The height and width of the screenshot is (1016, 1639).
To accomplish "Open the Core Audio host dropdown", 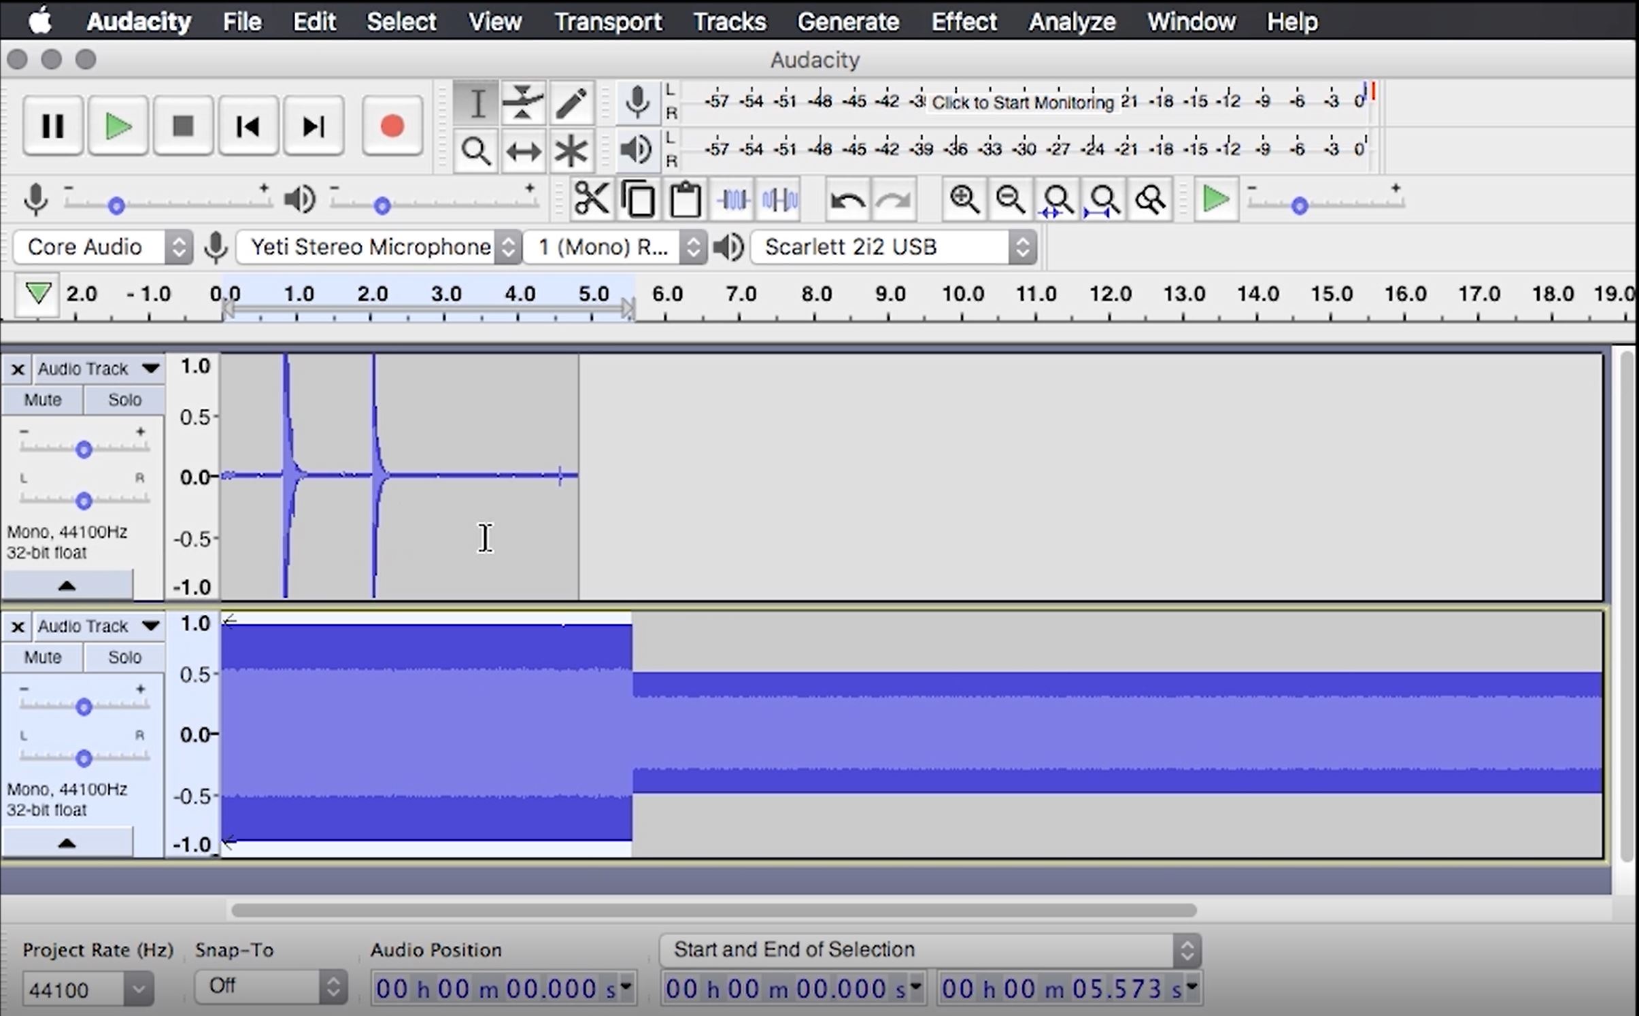I will pos(102,247).
